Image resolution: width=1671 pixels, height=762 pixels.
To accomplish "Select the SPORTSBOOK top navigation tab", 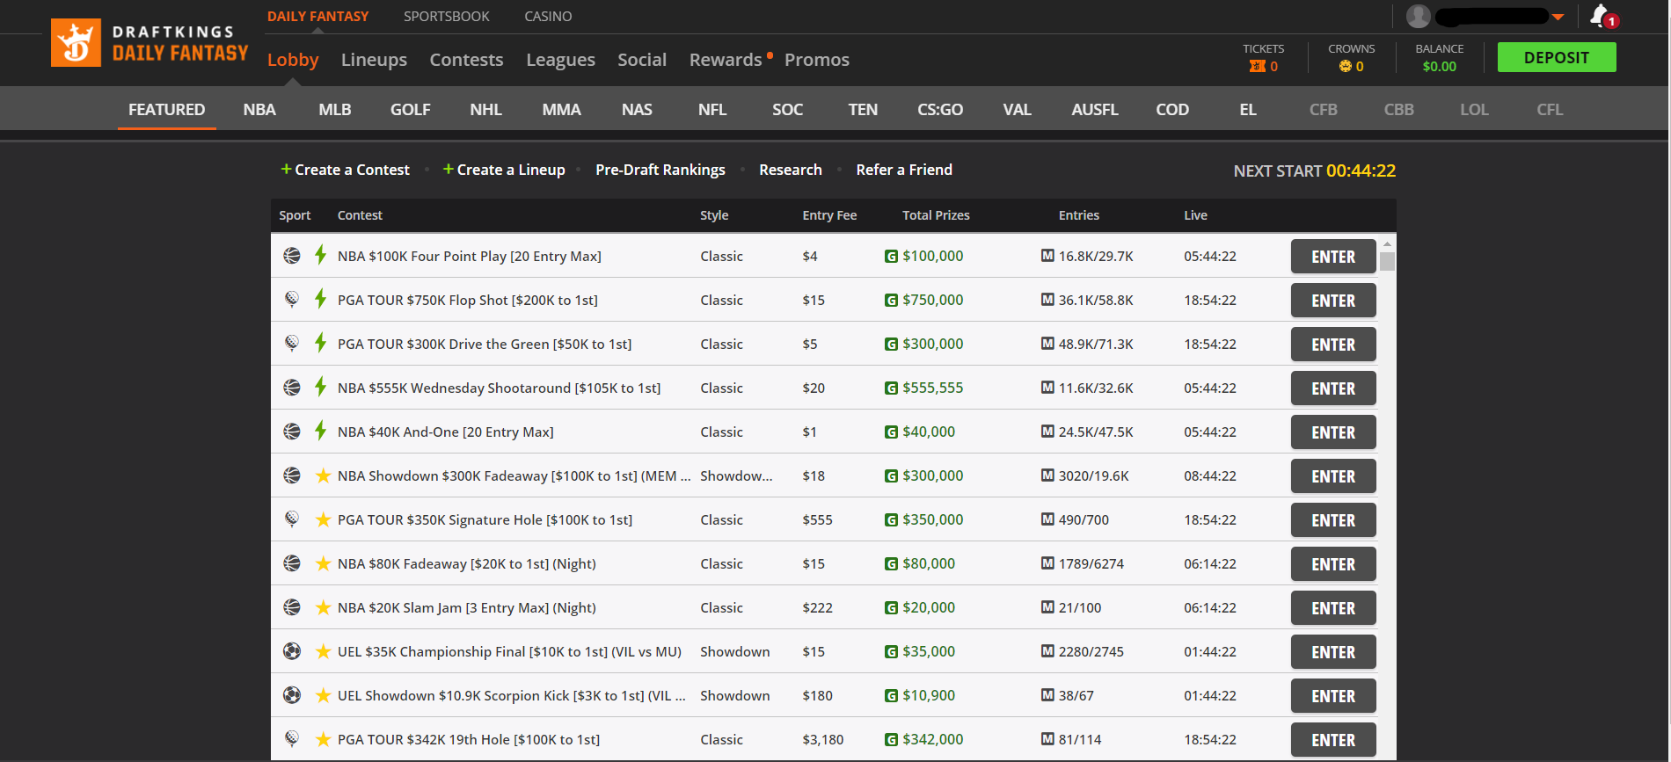I will (x=447, y=17).
